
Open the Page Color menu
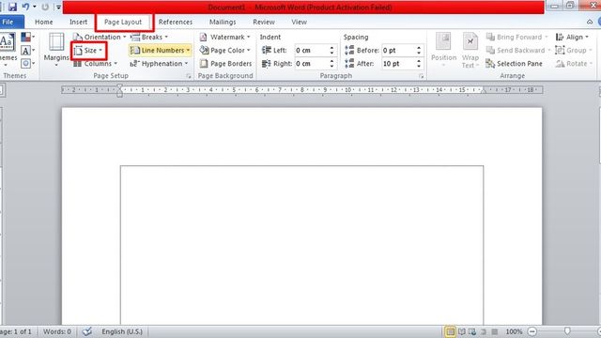point(225,50)
